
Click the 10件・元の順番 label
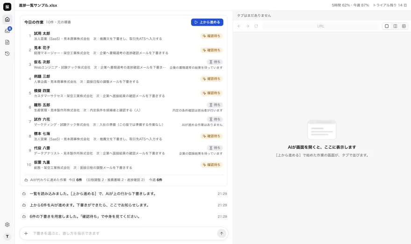(58, 22)
